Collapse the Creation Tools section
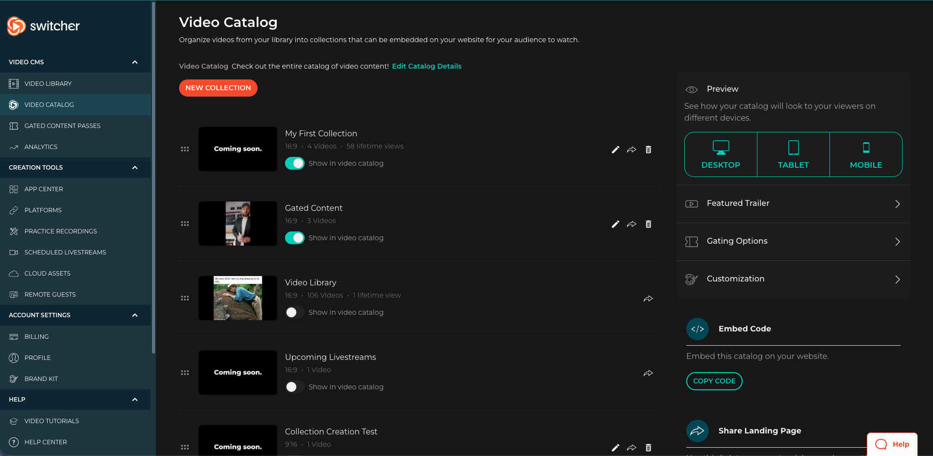Viewport: 933px width, 456px height. (135, 168)
